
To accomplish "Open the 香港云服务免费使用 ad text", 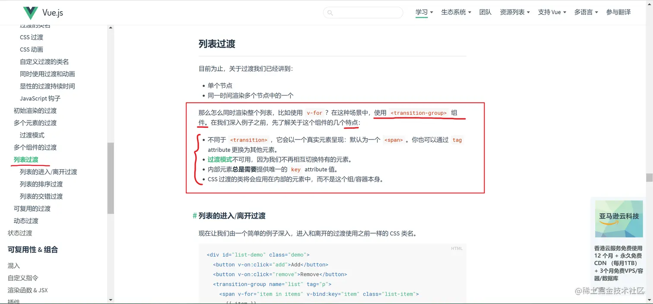I will tap(618, 263).
